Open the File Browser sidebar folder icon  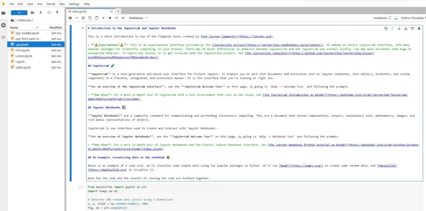(x=3, y=13)
